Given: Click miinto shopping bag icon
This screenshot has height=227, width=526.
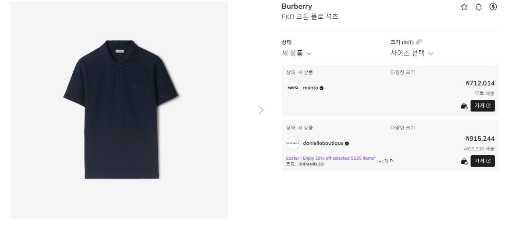Looking at the screenshot, I should point(464,106).
